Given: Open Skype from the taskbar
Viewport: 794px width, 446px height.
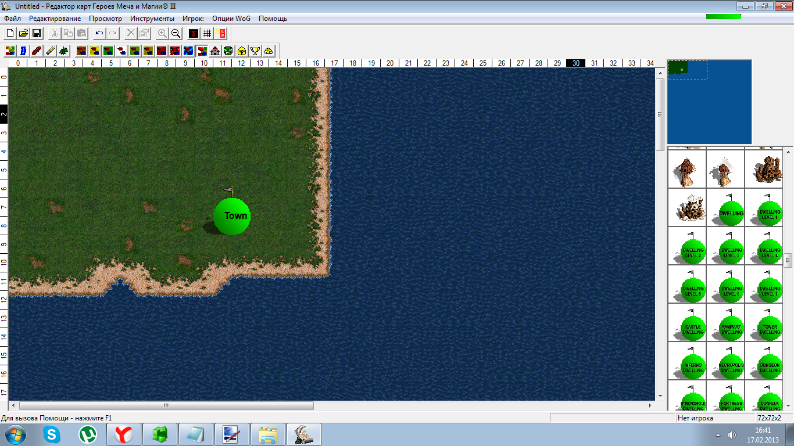Looking at the screenshot, I should coord(52,434).
